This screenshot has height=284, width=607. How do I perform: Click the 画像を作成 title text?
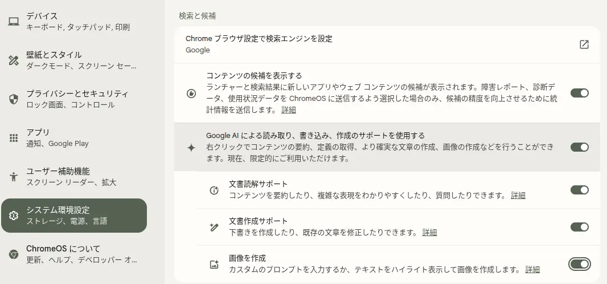pyautogui.click(x=247, y=258)
